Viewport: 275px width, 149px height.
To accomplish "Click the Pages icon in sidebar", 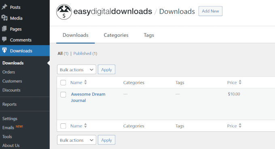I will click(x=4, y=29).
